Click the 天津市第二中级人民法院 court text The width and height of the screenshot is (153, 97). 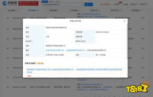(x=55, y=55)
